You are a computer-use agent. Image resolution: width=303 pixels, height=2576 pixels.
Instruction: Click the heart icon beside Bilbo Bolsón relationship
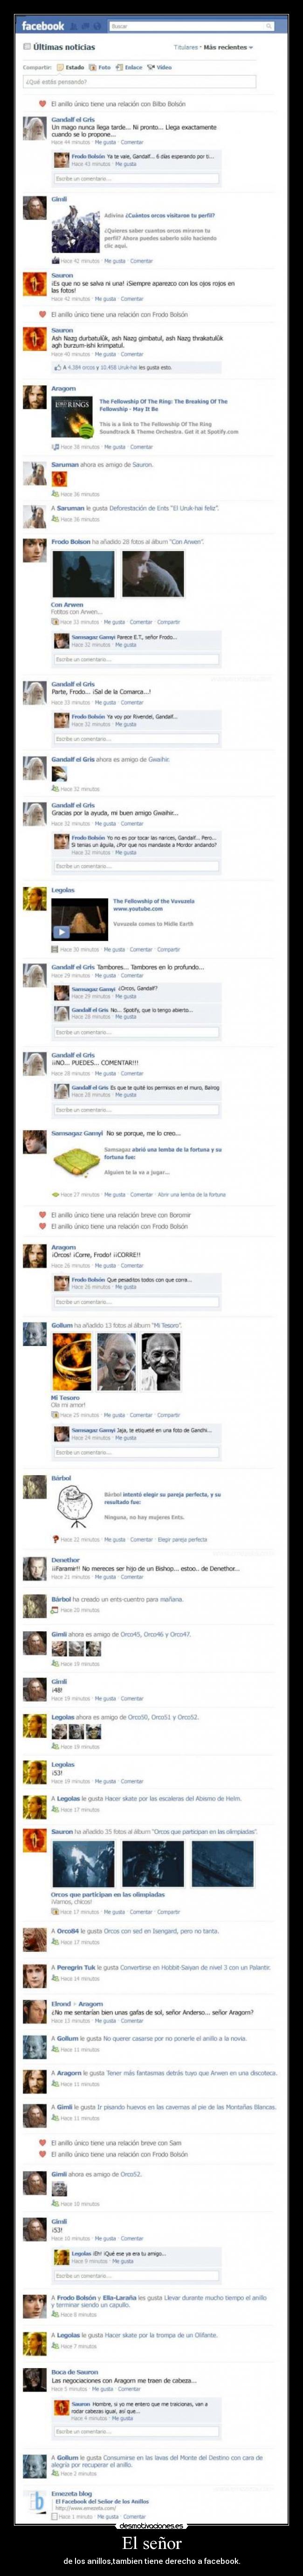click(43, 103)
